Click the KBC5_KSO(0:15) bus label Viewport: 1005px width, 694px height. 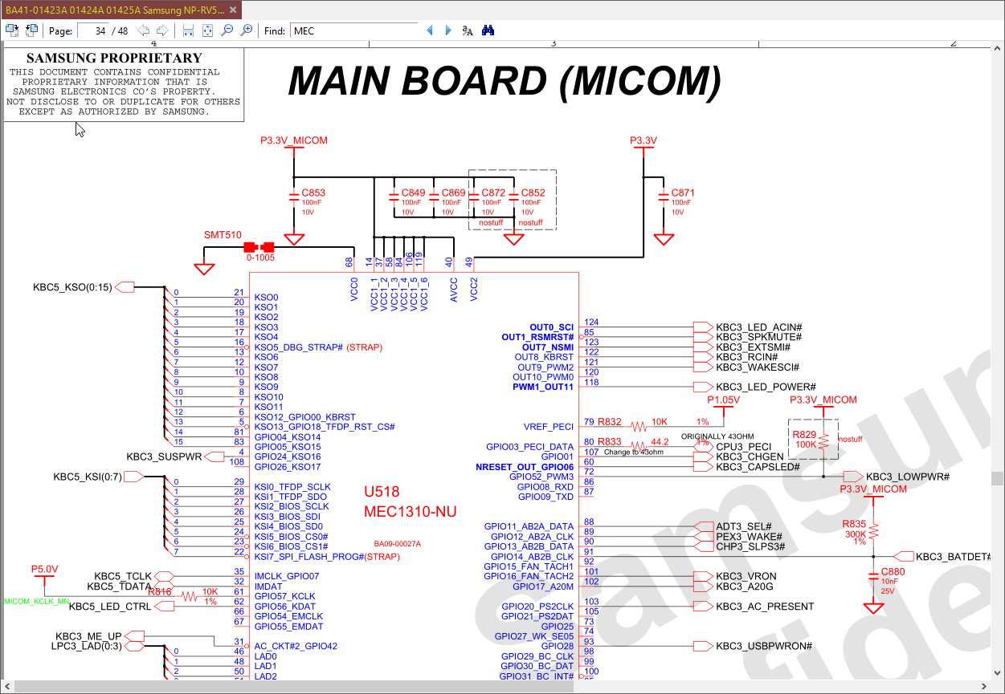(x=72, y=286)
